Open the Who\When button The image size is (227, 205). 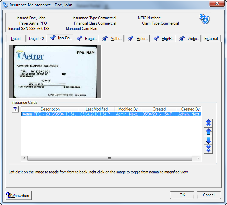[18, 195]
